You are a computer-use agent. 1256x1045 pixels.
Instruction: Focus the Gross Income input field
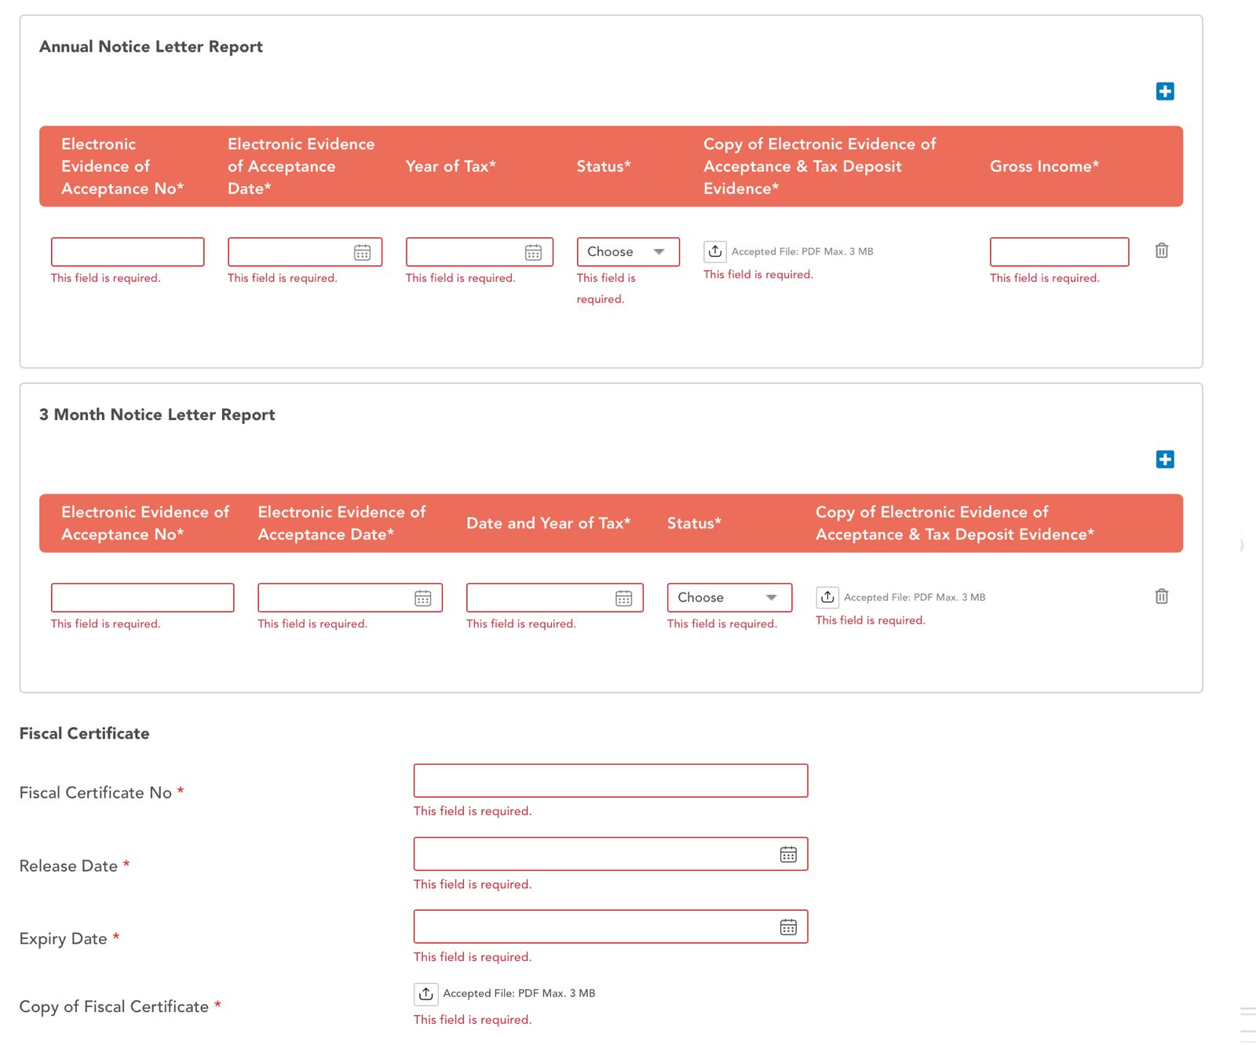click(1058, 252)
